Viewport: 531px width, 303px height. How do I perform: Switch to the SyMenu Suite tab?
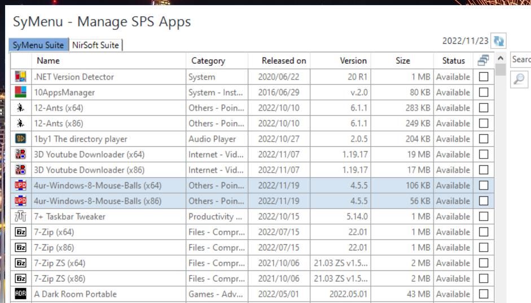pos(38,45)
